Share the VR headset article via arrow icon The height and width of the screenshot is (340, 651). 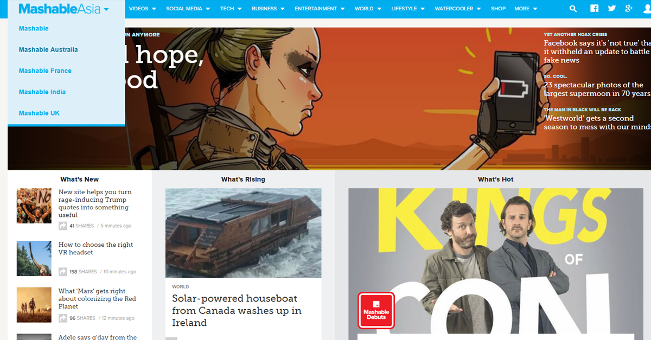click(x=63, y=272)
